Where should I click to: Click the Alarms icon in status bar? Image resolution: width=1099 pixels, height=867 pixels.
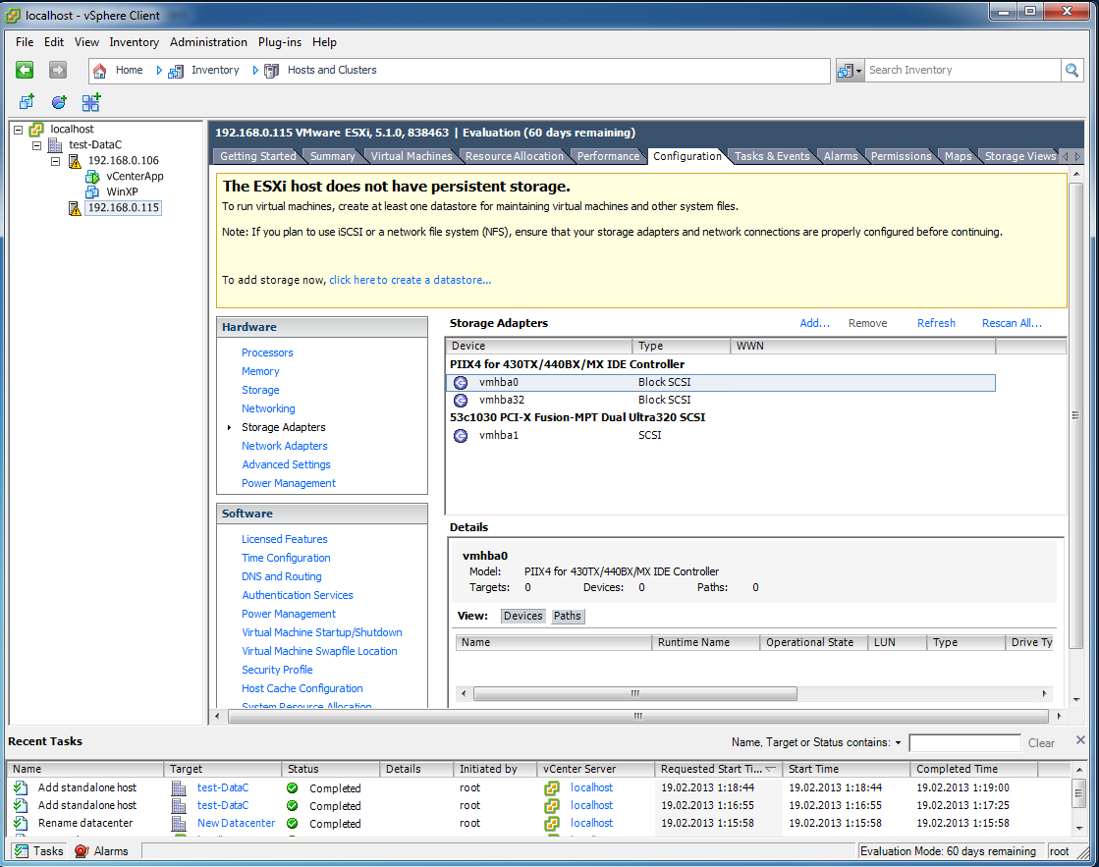82,851
